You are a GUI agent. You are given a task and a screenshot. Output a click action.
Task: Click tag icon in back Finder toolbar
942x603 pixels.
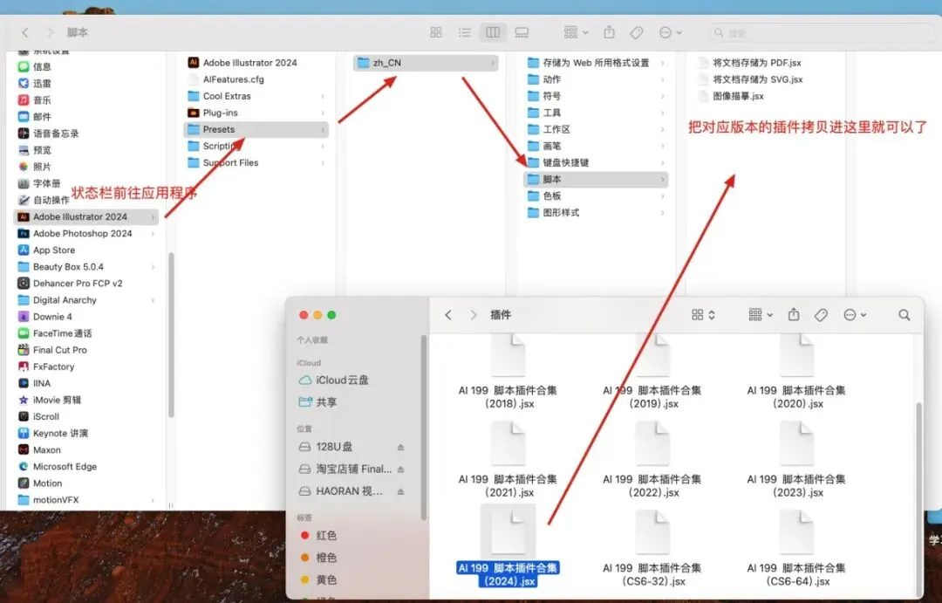click(x=636, y=32)
